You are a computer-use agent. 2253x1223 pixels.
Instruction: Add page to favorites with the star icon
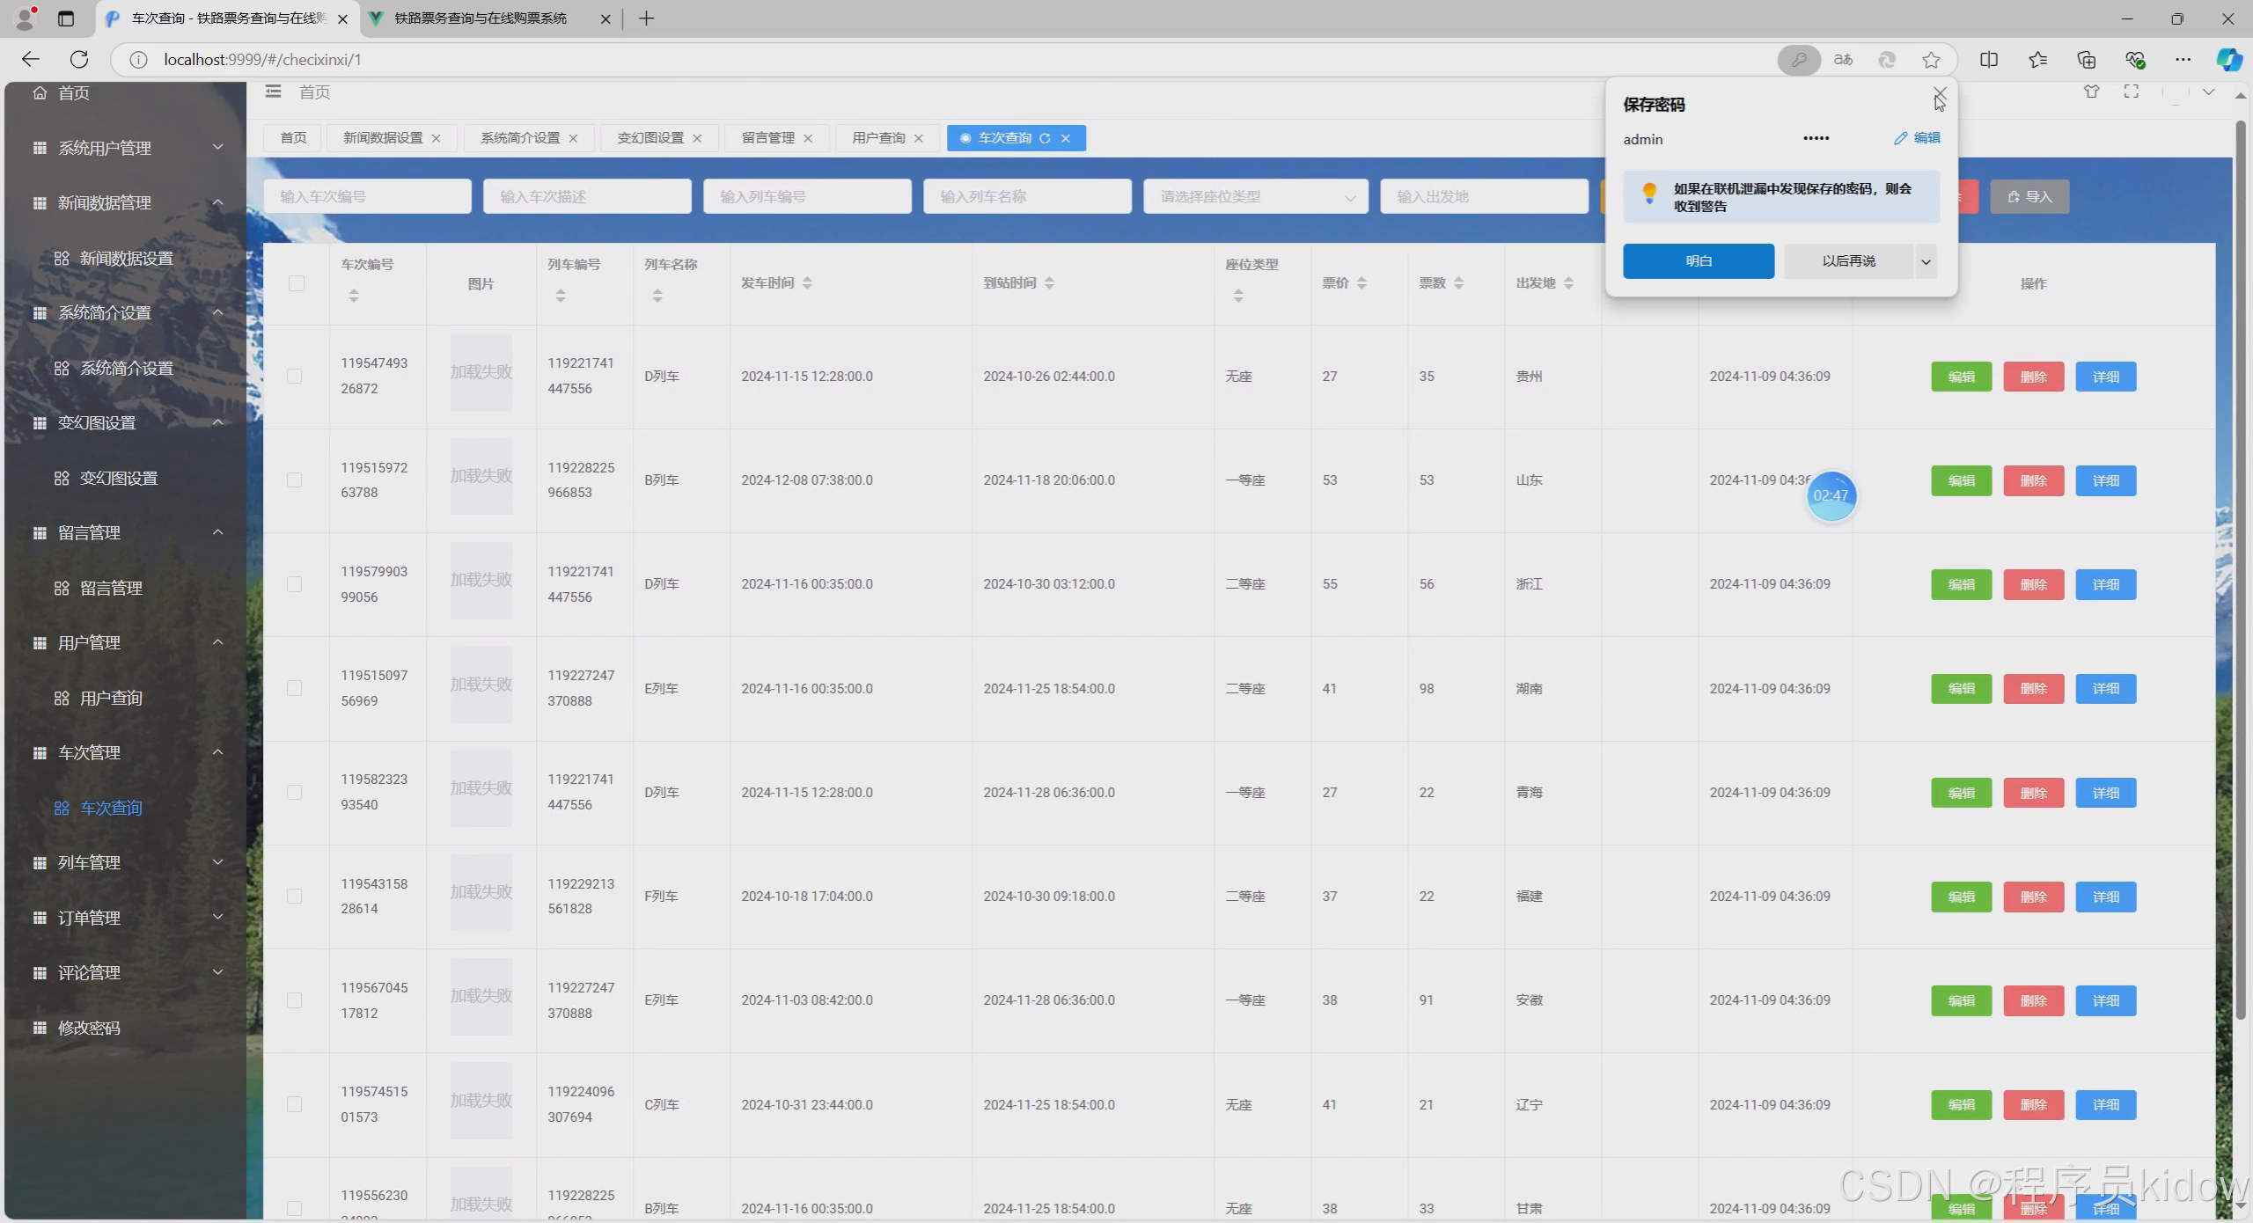(1931, 60)
